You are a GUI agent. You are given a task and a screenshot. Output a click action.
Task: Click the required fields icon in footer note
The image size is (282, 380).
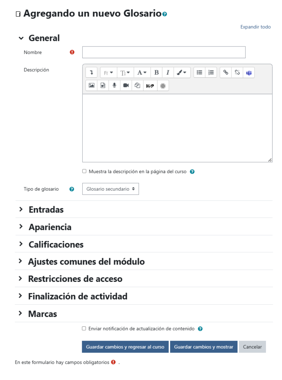point(113,362)
